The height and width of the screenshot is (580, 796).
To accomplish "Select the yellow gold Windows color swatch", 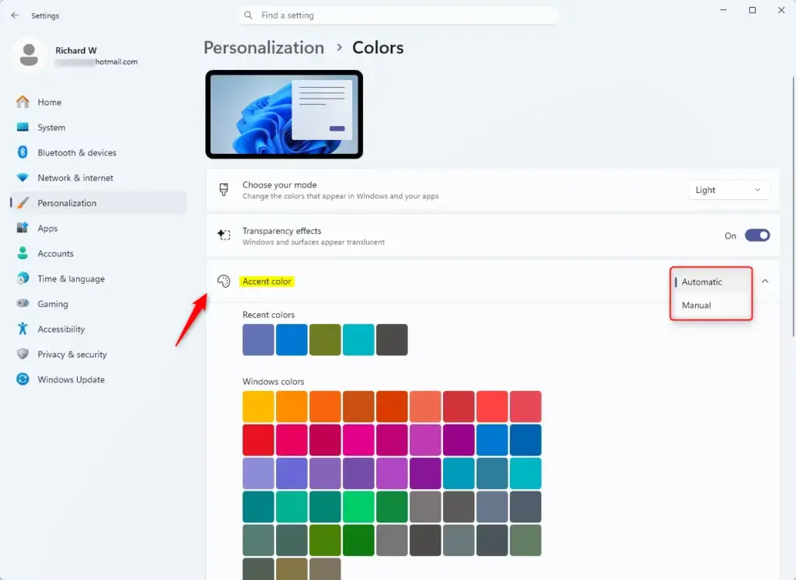I will click(x=258, y=407).
